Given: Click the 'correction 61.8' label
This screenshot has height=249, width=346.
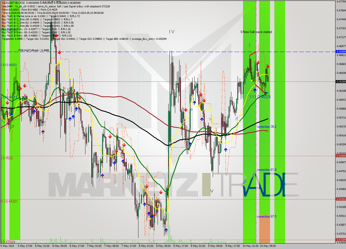Looking at the screenshot, I should tap(267, 170).
